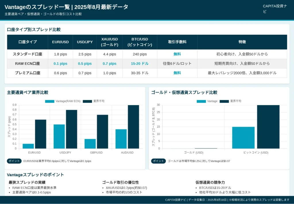Click 無料 in the スタンダード口座 row

pos(177,54)
